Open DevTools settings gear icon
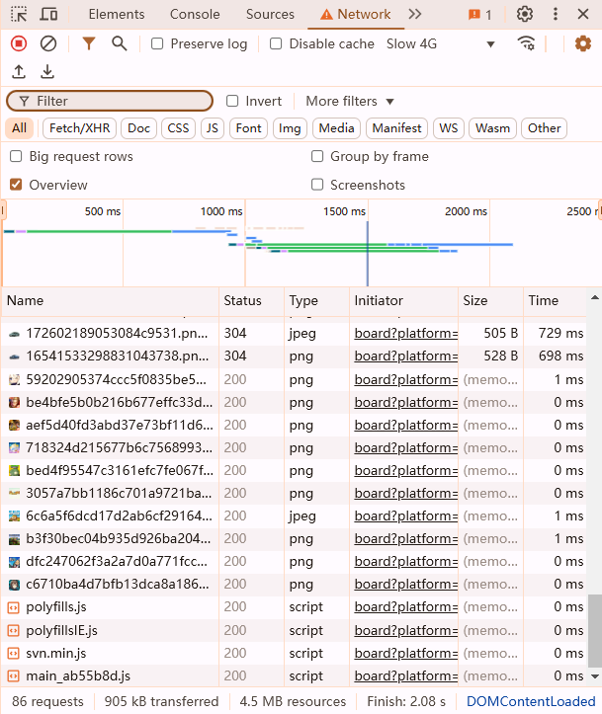 tap(525, 14)
